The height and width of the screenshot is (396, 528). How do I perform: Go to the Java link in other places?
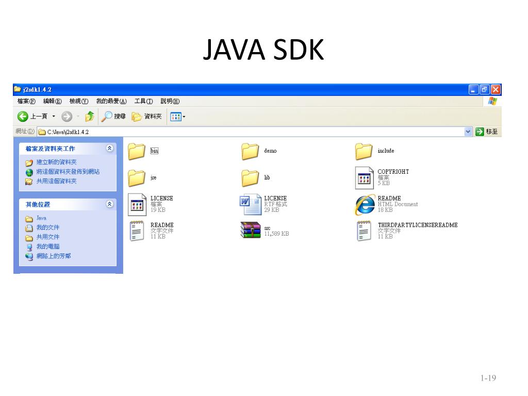click(x=41, y=218)
